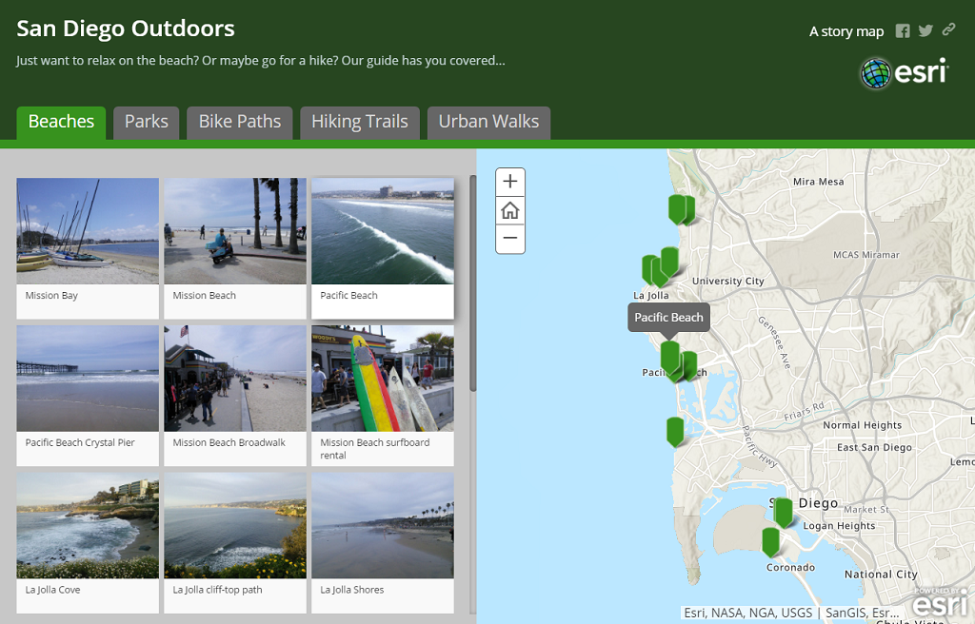Viewport: 975px width, 624px height.
Task: Click the gallery panel scrollbar
Action: tap(472, 283)
